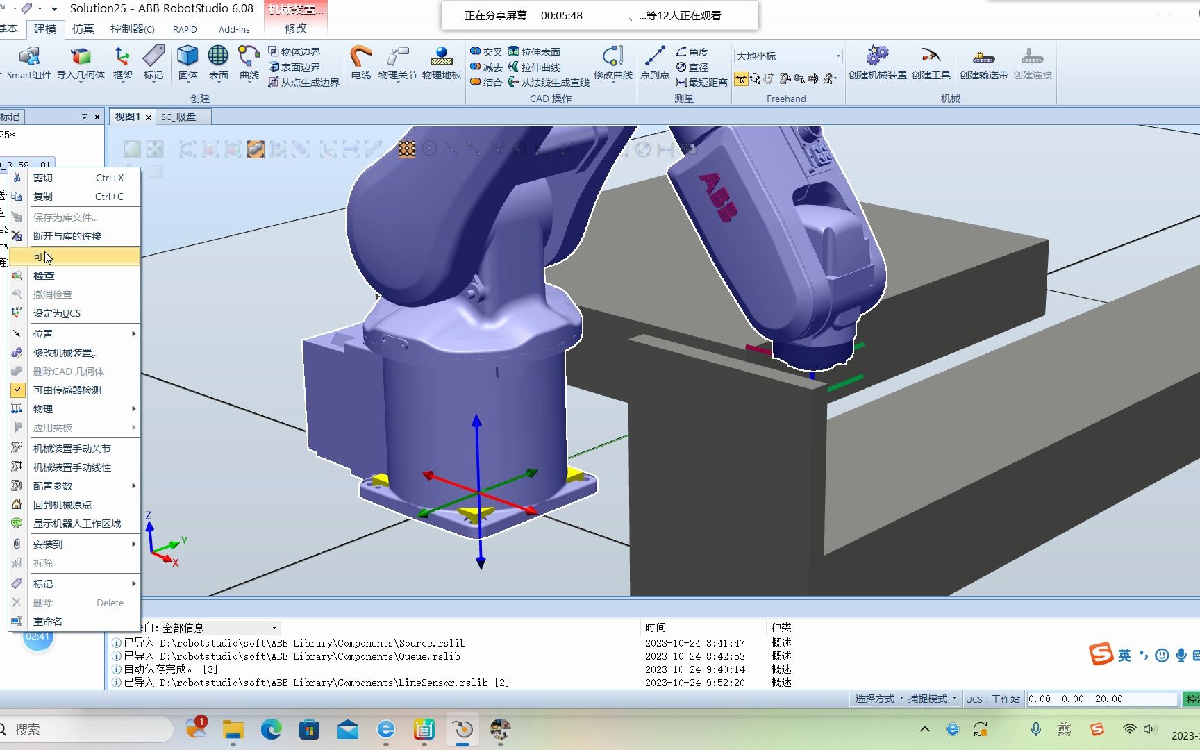Choose 断开与库的连接 menu entry
This screenshot has width=1200, height=750.
pos(75,236)
